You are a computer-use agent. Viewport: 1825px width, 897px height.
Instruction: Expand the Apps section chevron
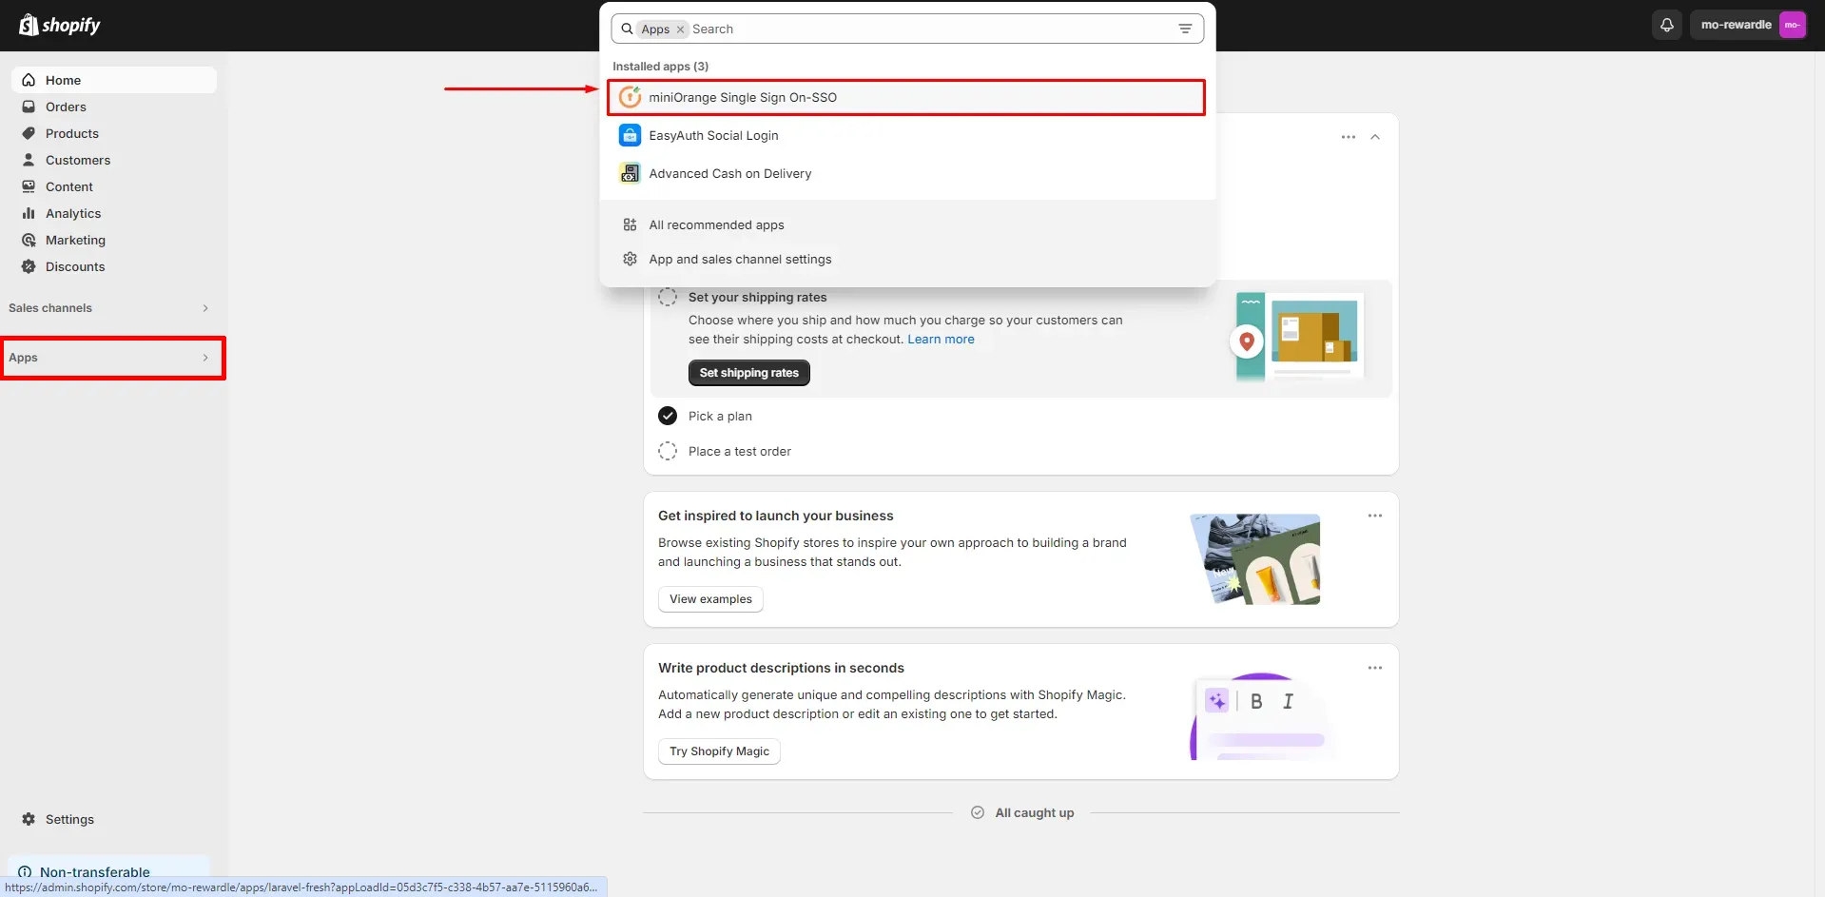click(x=205, y=358)
